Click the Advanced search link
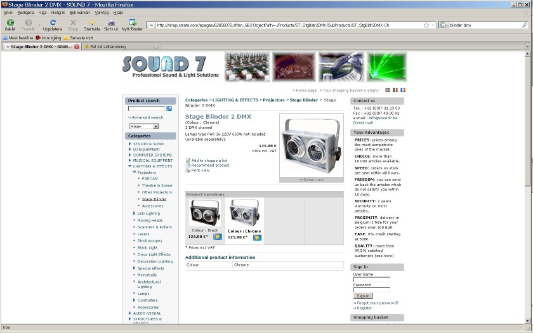This screenshot has width=533, height=333. pyautogui.click(x=147, y=117)
